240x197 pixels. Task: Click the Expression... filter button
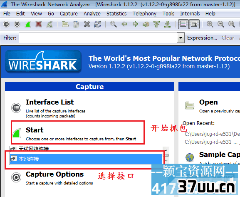tap(202, 38)
